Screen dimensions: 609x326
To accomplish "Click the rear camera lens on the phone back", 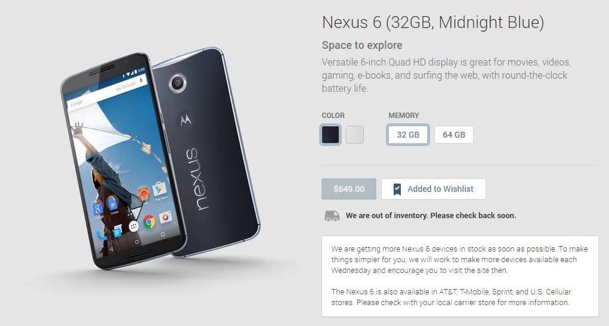I will 178,83.
